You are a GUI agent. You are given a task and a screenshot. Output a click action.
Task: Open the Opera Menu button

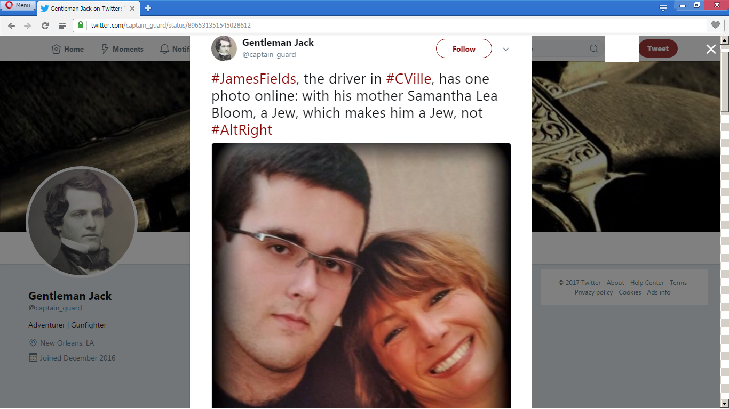[18, 5]
